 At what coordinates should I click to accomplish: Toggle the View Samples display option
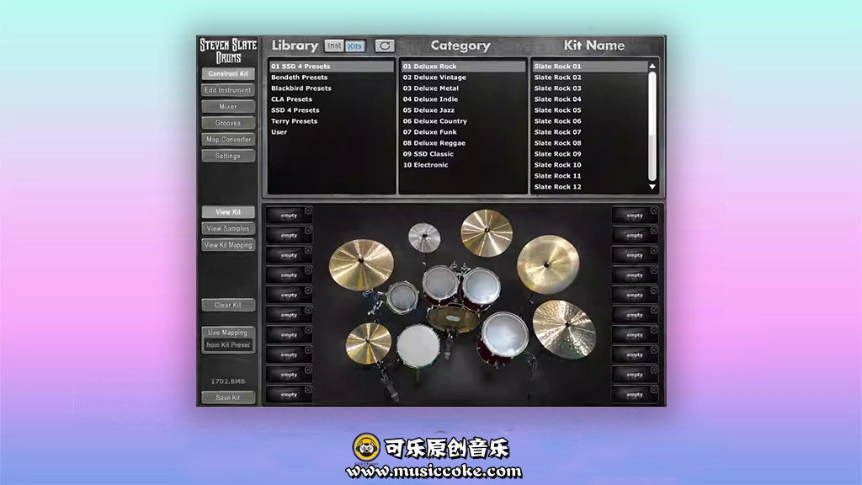pos(228,229)
